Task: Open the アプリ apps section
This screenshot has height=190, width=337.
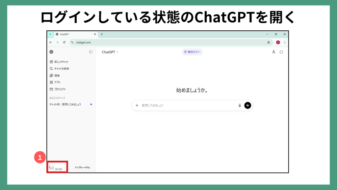Action: (x=55, y=82)
